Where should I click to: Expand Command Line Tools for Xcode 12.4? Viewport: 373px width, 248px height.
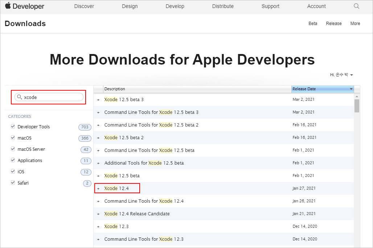pos(98,201)
